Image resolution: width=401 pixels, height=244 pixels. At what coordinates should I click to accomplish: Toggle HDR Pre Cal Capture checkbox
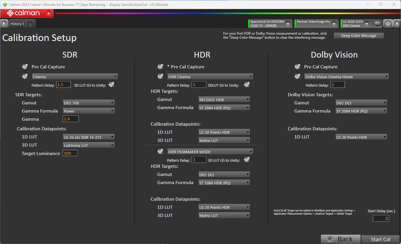(160, 67)
